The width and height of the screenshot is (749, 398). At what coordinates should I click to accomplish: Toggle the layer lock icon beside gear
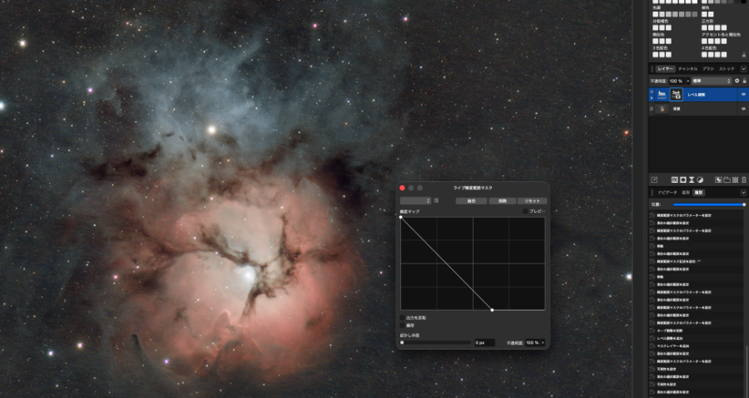click(x=744, y=81)
